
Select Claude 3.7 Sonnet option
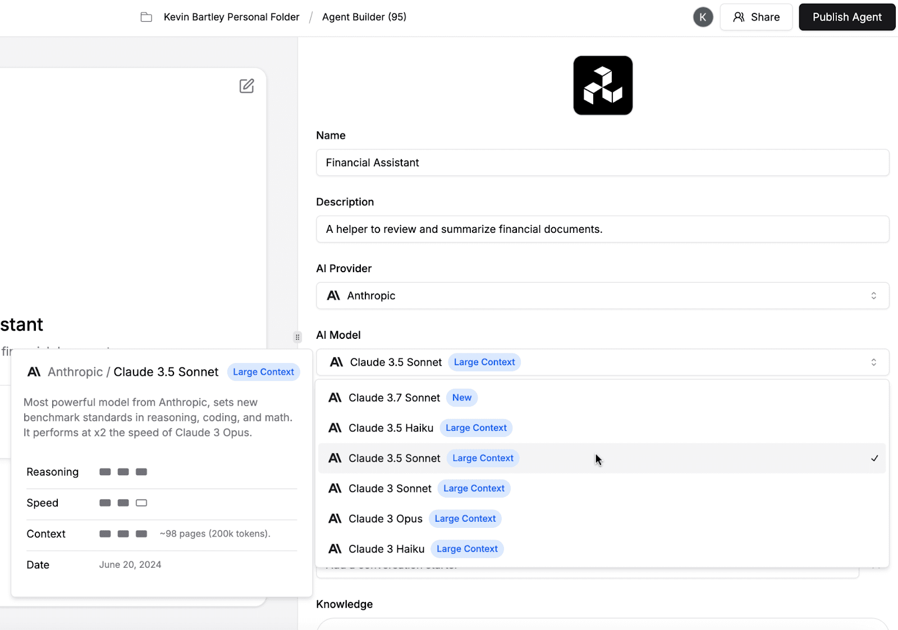(602, 398)
